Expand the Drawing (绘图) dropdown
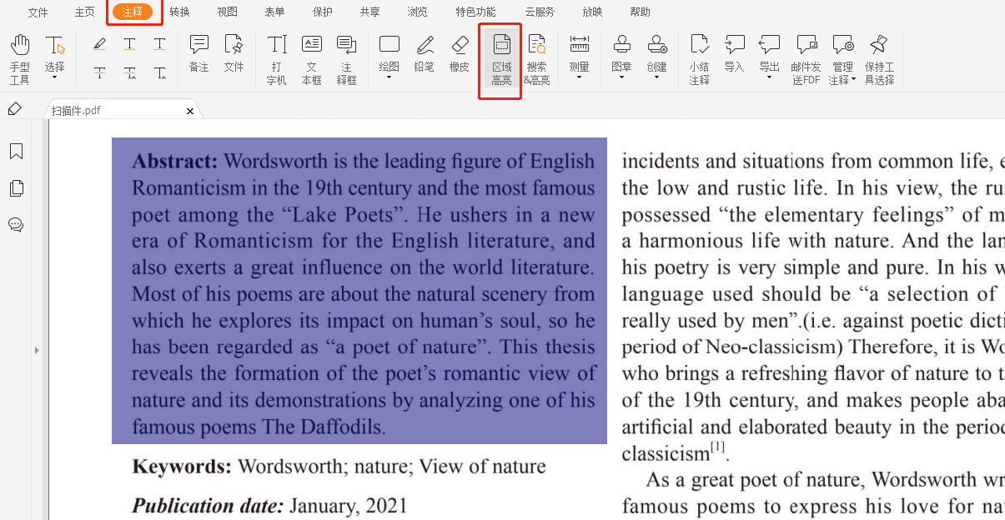This screenshot has width=1005, height=520. coord(389,77)
